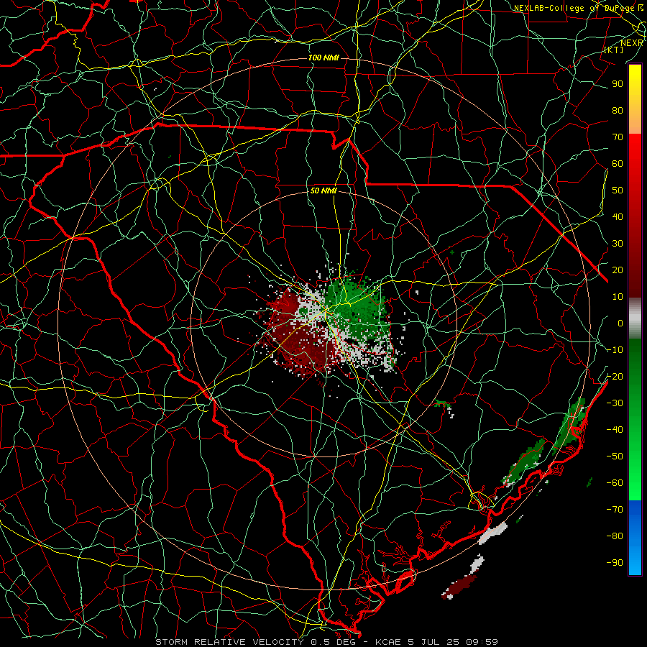647x647 pixels.
Task: Click the NEXR label above the scale
Action: 632,43
